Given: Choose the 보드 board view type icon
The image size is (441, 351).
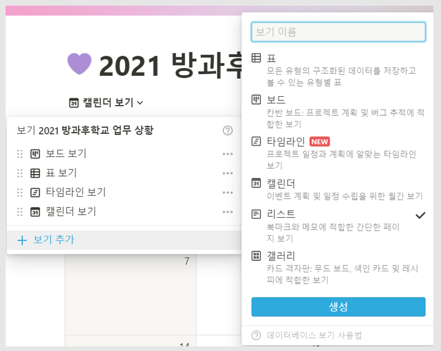Looking at the screenshot, I should click(x=256, y=99).
